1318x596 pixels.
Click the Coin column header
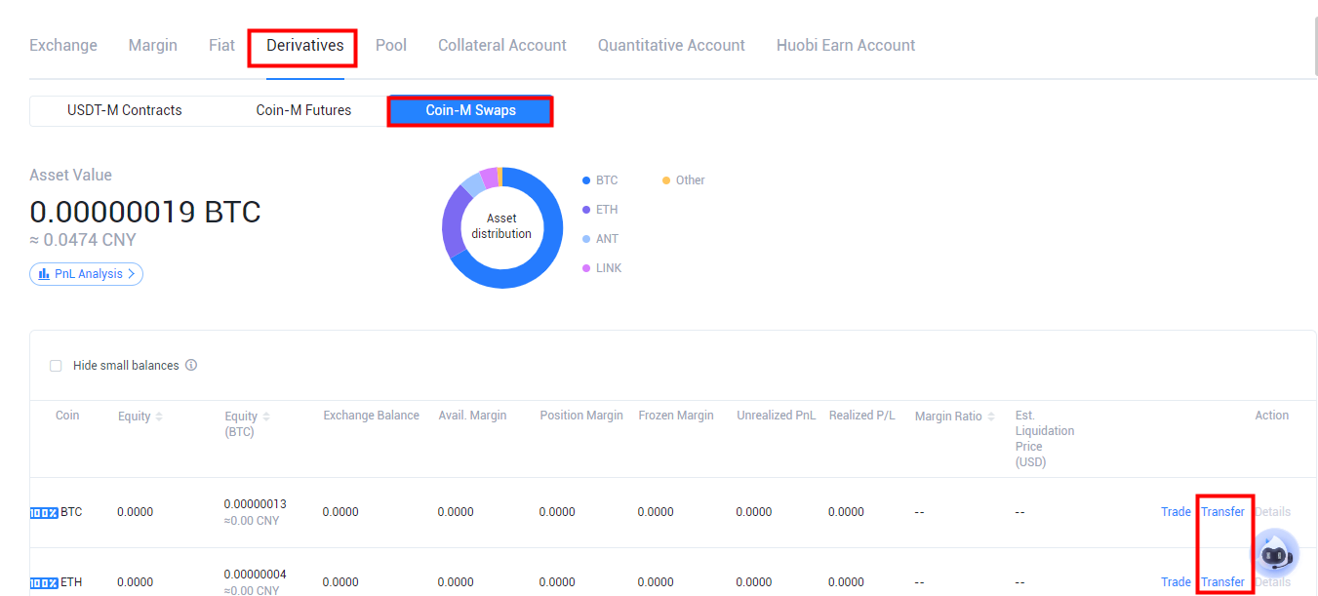(67, 416)
